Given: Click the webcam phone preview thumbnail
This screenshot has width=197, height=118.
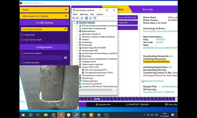Looking at the screenshot, I should [x=49, y=88].
